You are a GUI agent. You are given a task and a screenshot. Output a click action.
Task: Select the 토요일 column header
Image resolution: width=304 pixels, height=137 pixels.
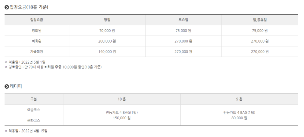pos(183,20)
